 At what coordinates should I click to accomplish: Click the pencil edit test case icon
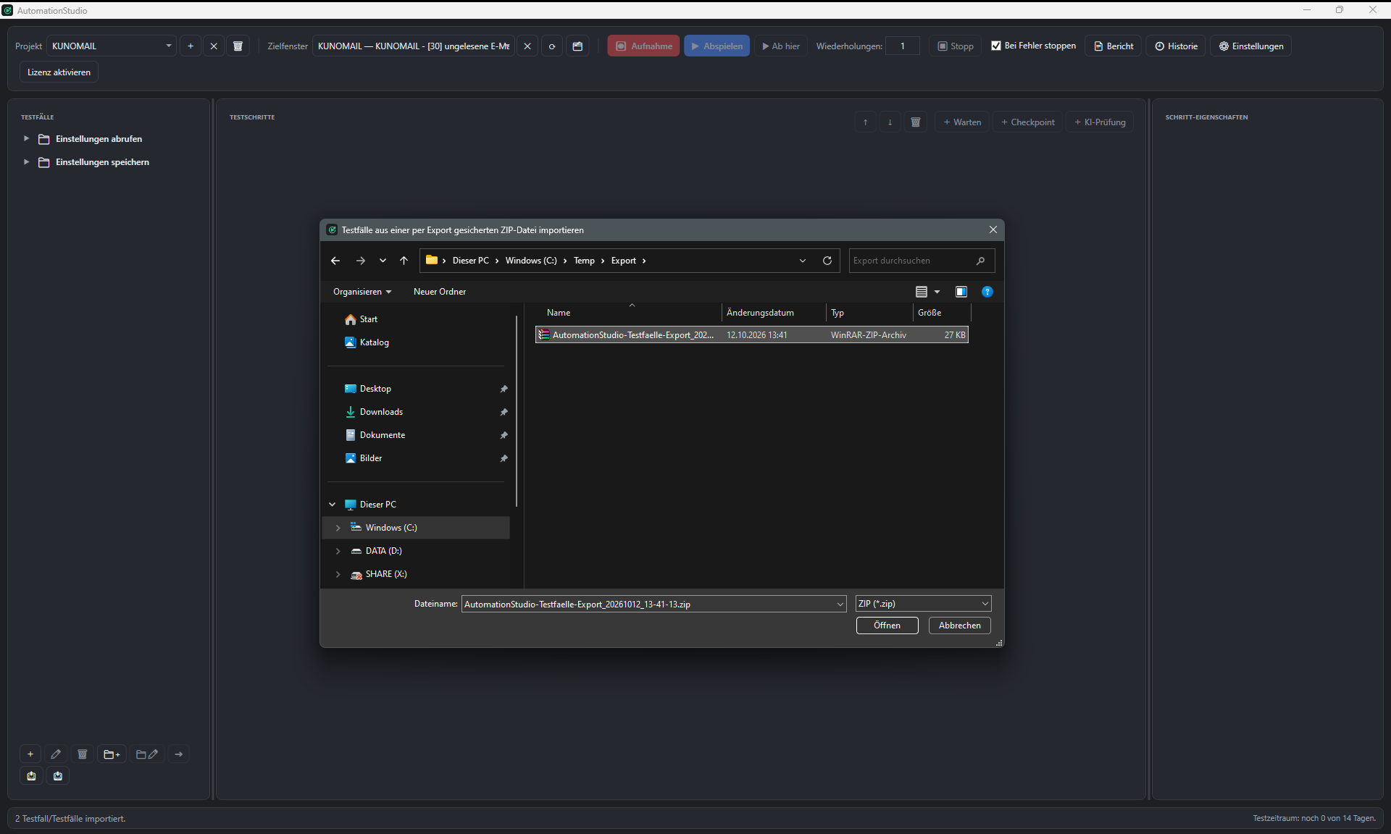tap(56, 754)
